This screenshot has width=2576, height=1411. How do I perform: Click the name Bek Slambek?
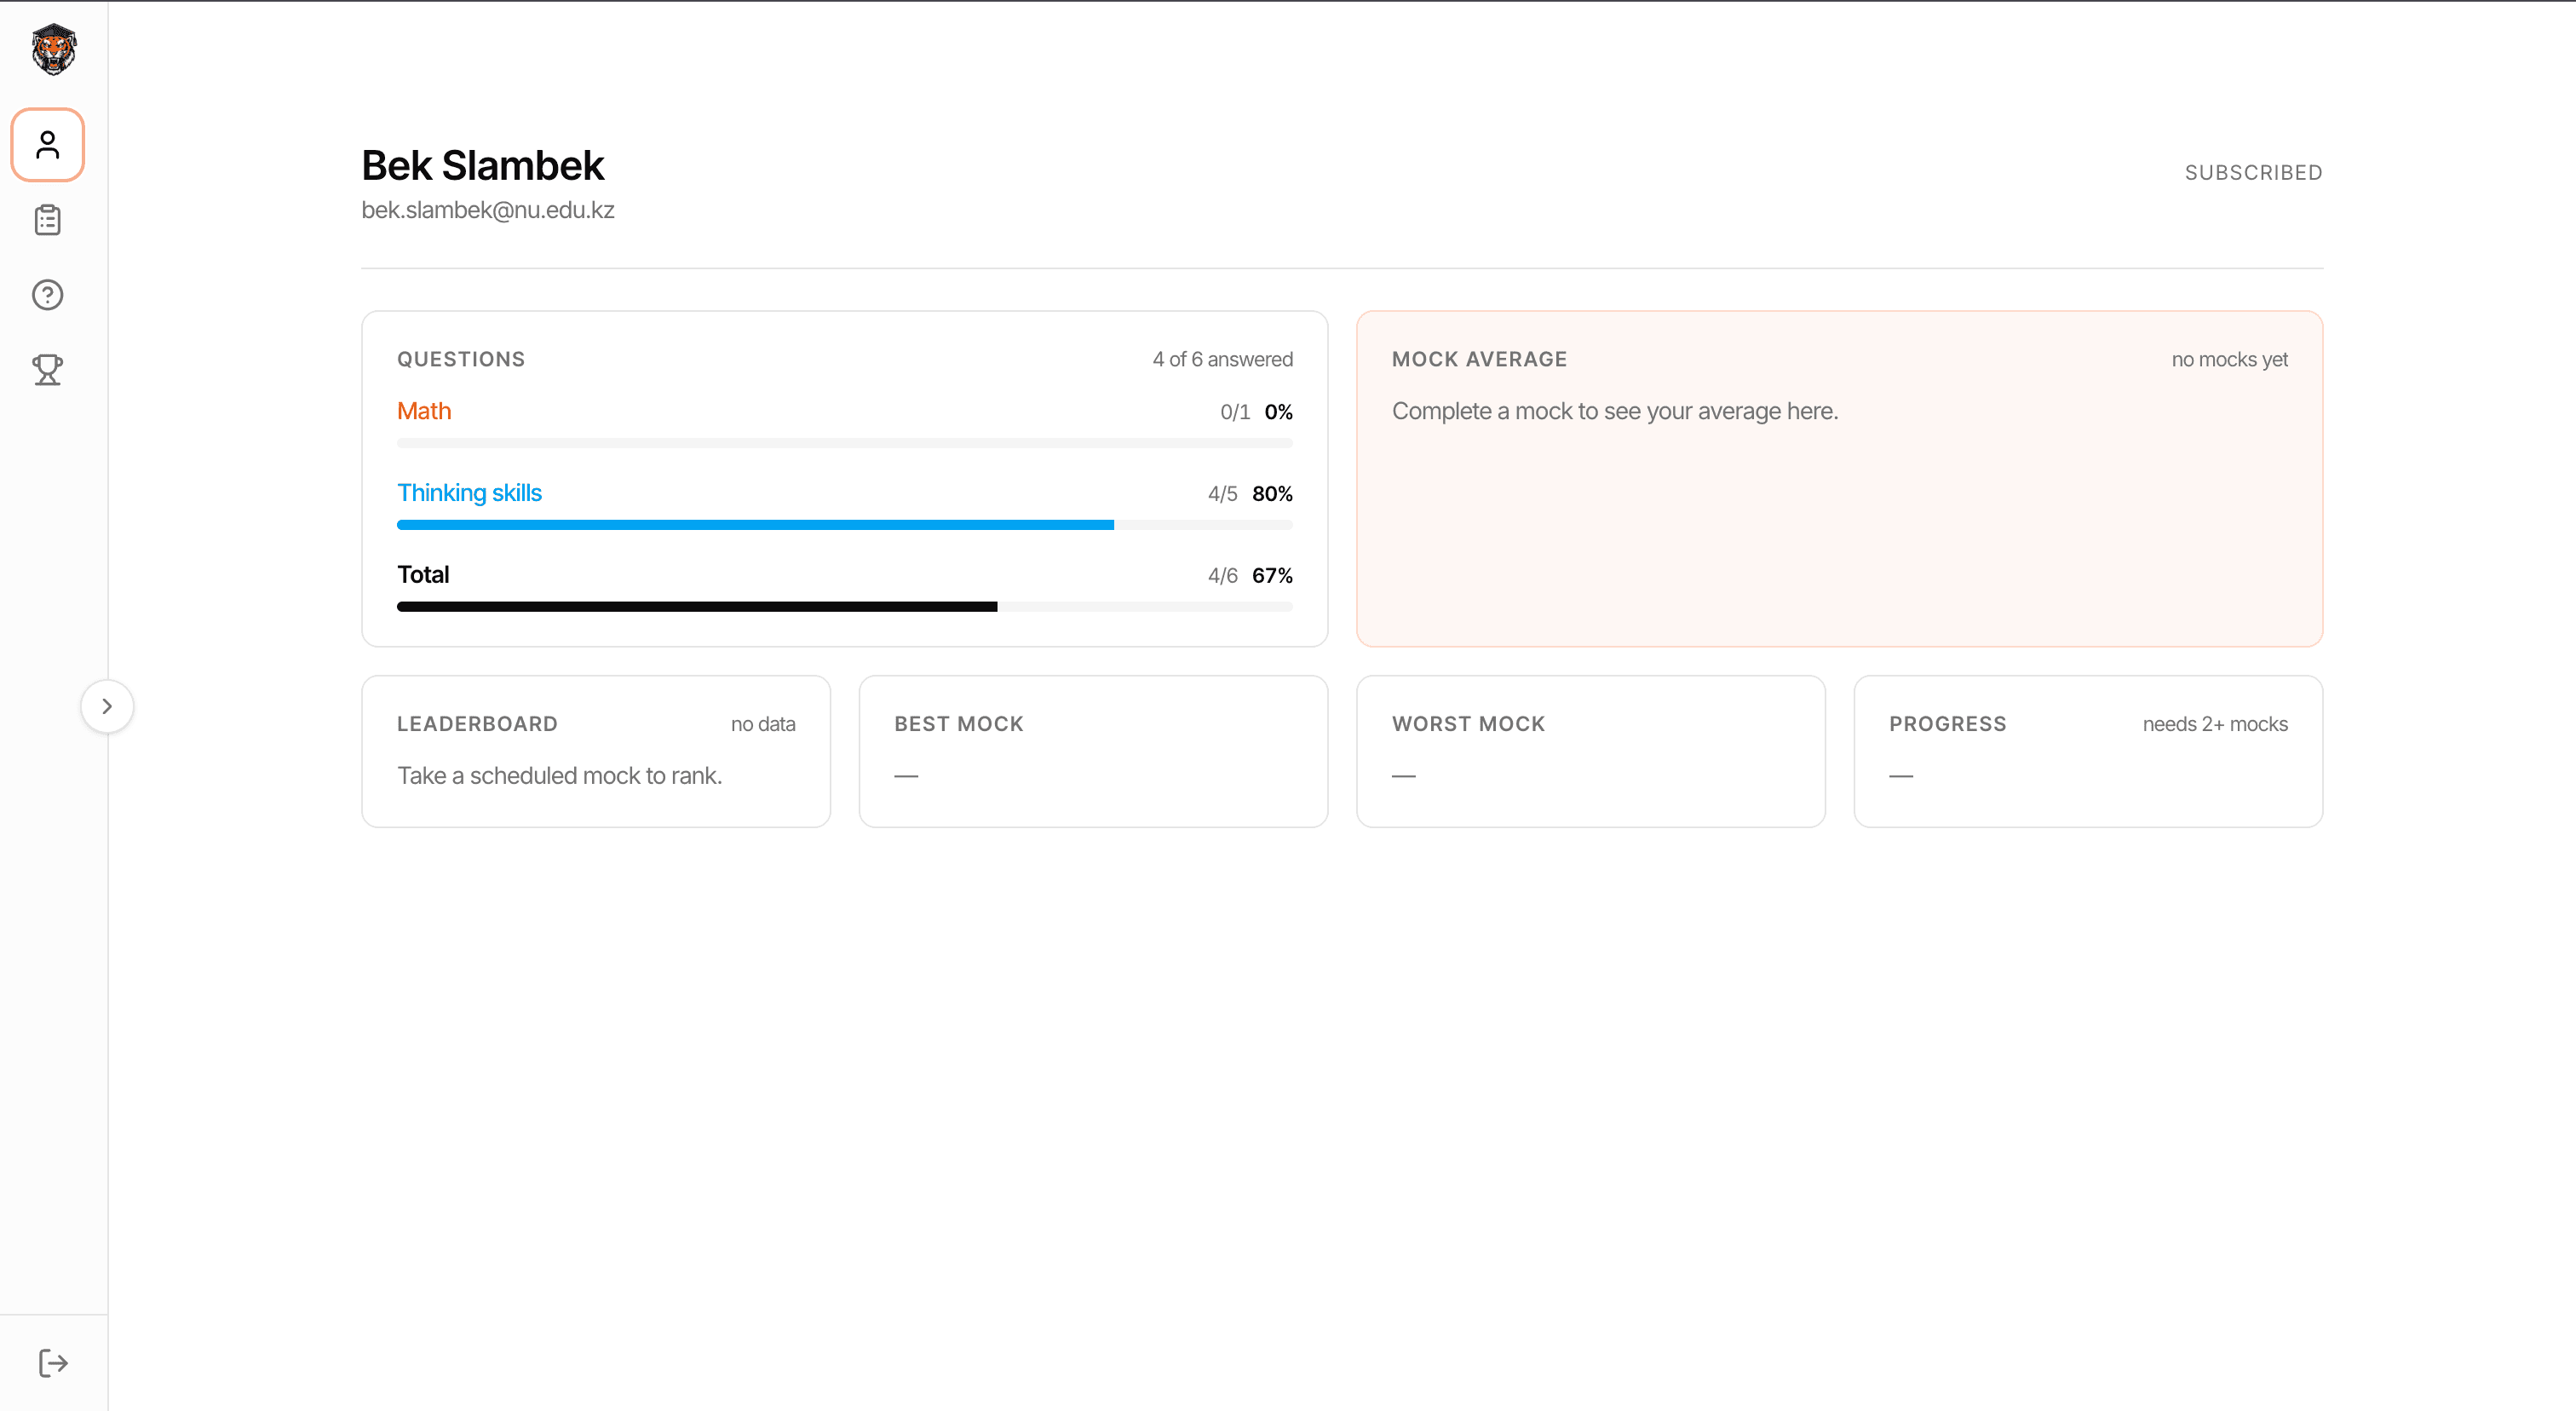(x=483, y=166)
